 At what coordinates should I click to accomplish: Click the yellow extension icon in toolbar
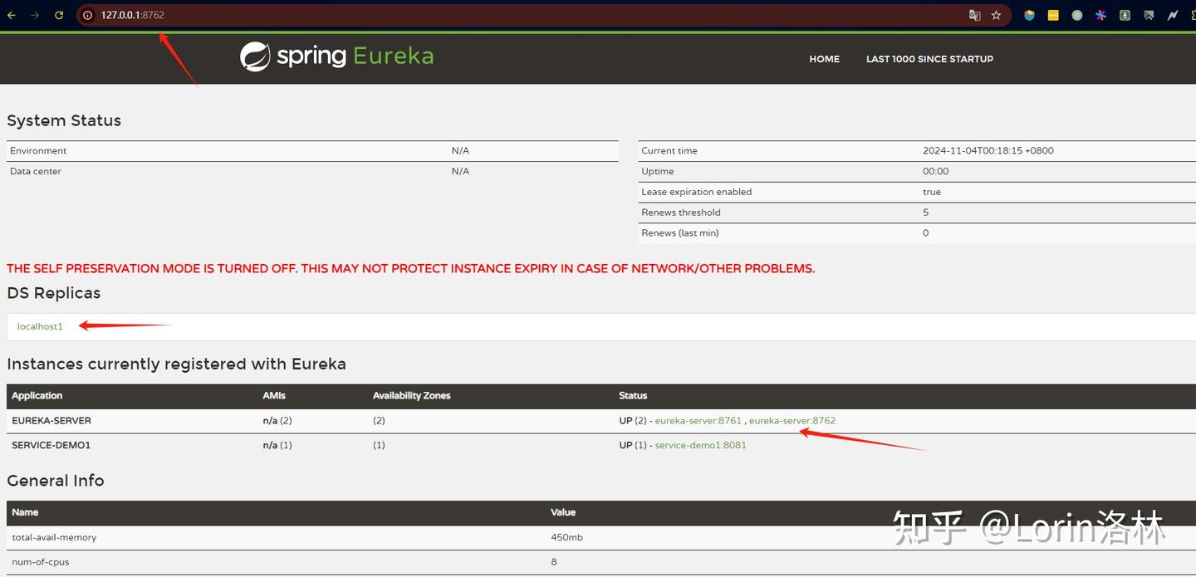pos(1052,15)
